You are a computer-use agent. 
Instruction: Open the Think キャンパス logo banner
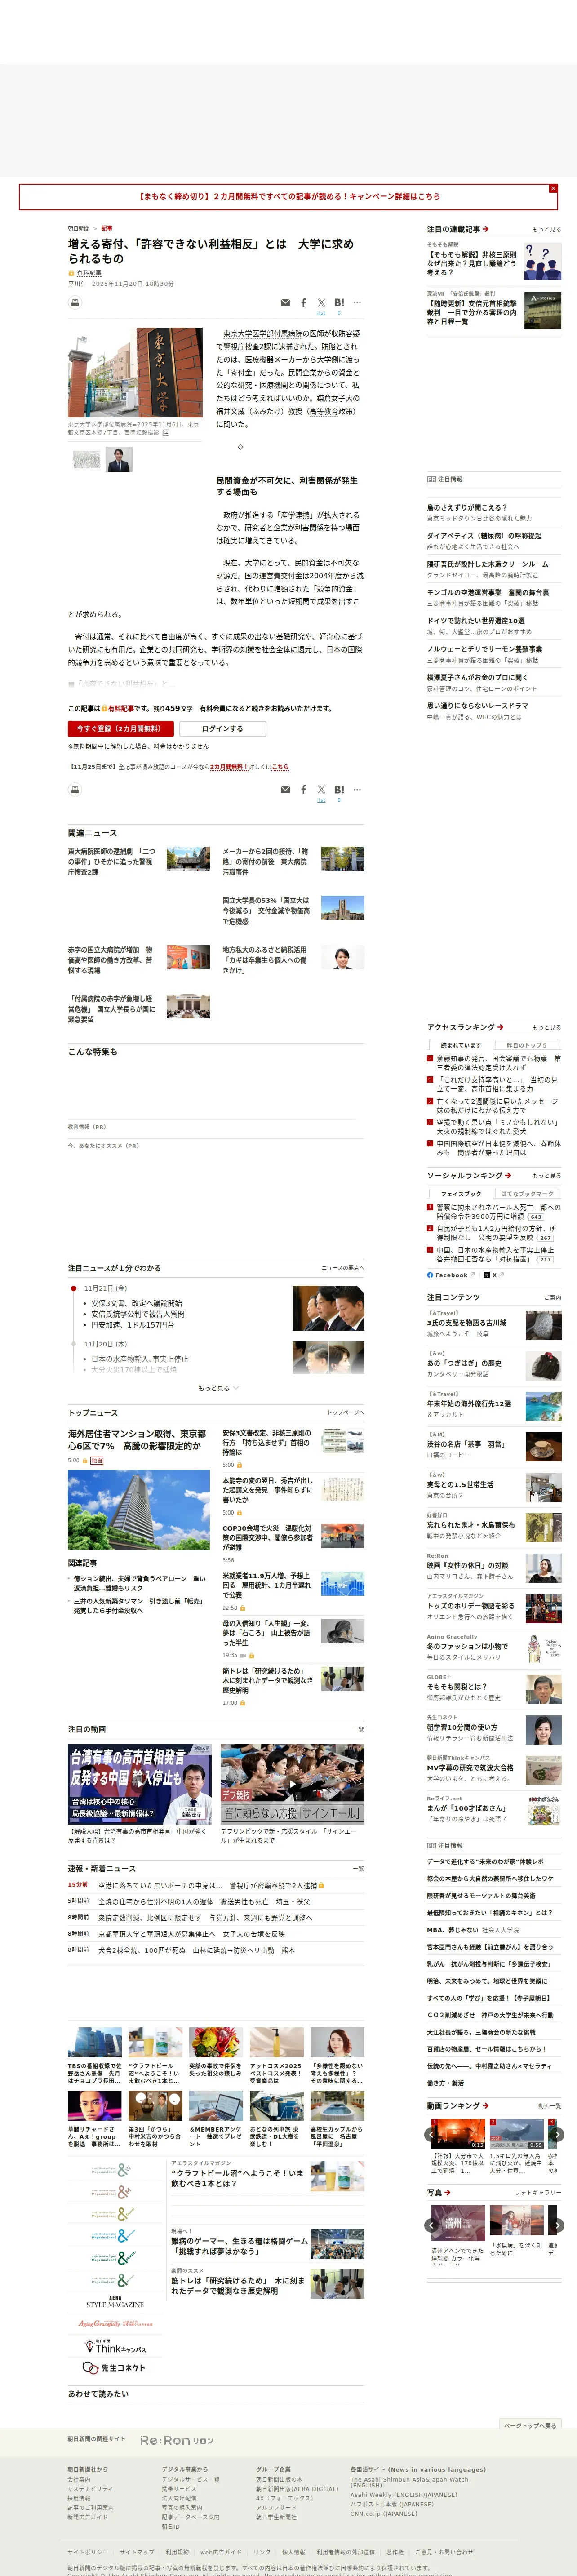116,2346
